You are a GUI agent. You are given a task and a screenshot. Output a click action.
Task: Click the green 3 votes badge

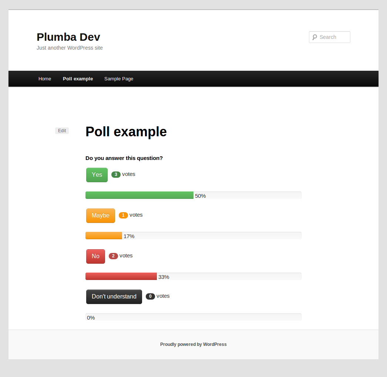click(x=116, y=174)
